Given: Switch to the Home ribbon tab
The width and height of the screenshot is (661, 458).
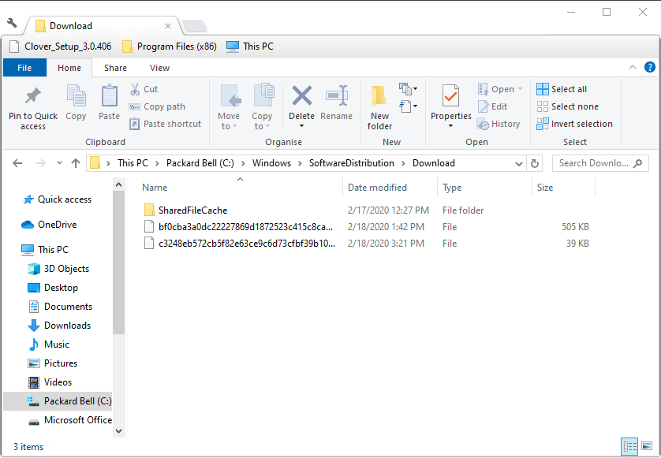Looking at the screenshot, I should click(x=69, y=68).
